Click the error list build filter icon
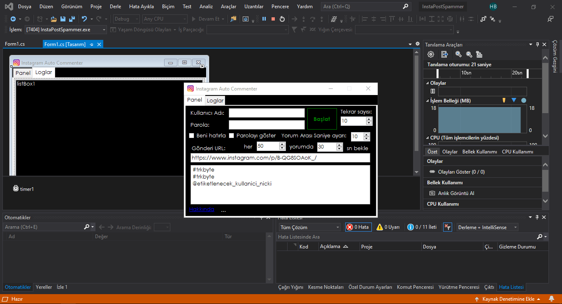This screenshot has width=562, height=304. (x=448, y=227)
